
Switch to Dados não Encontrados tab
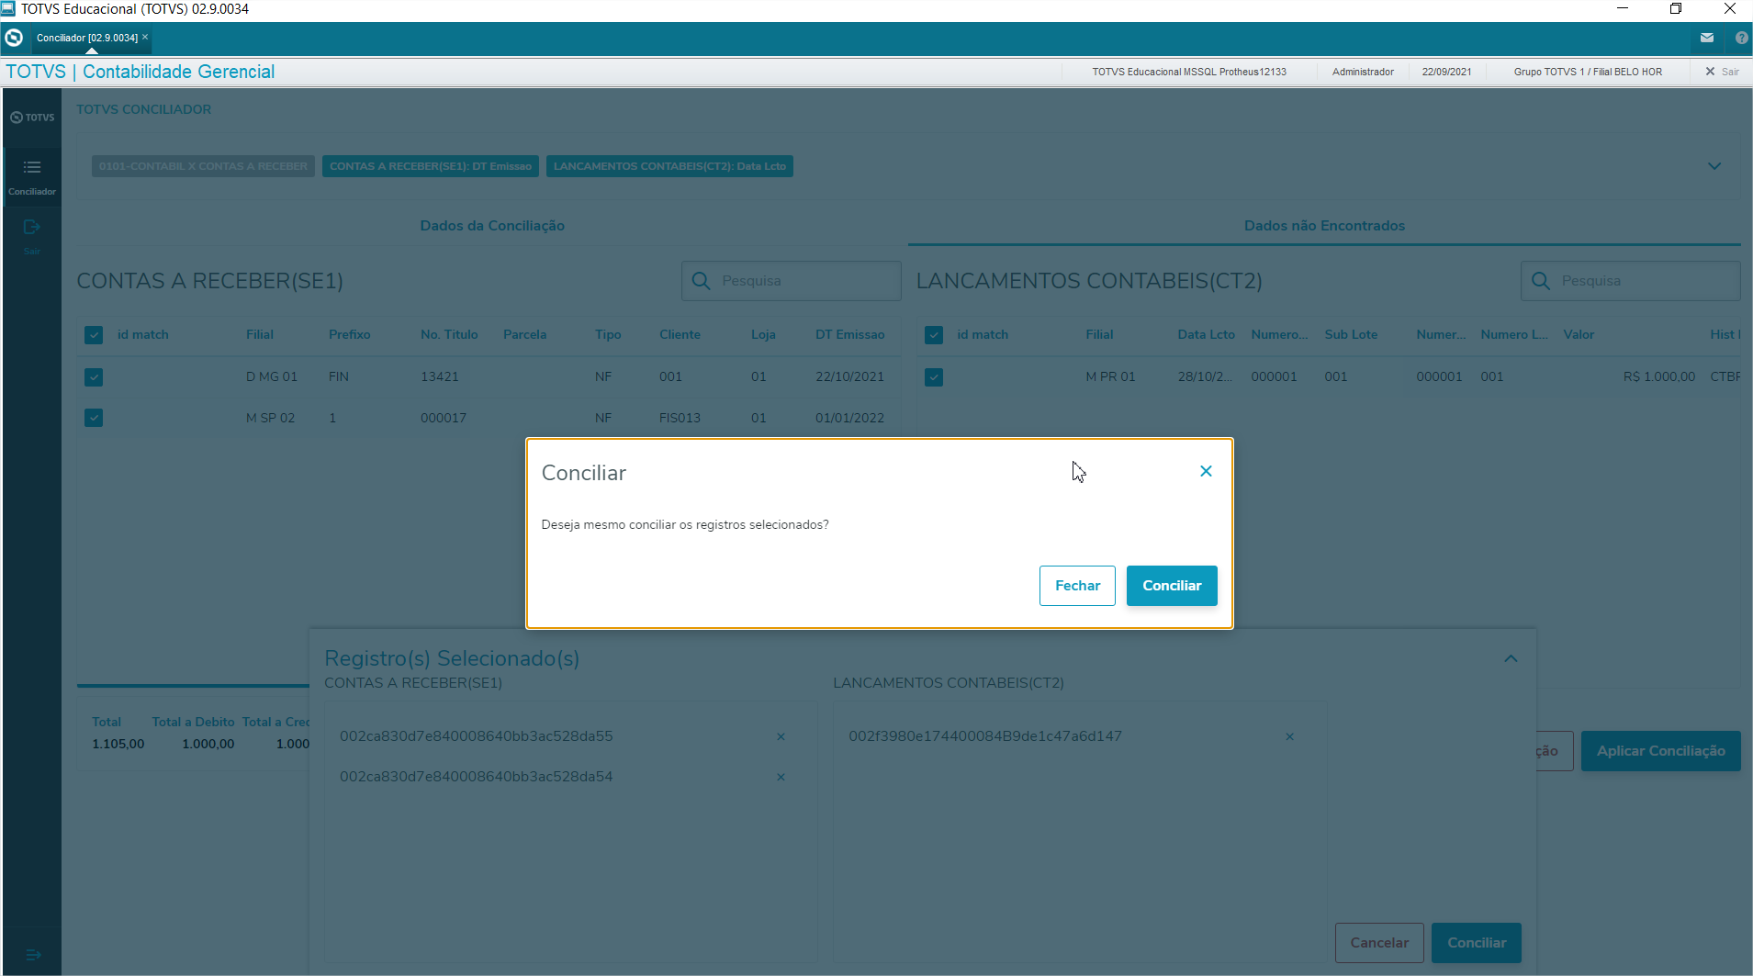[1324, 226]
